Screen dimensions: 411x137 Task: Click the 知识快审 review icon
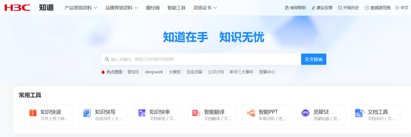(x=142, y=113)
